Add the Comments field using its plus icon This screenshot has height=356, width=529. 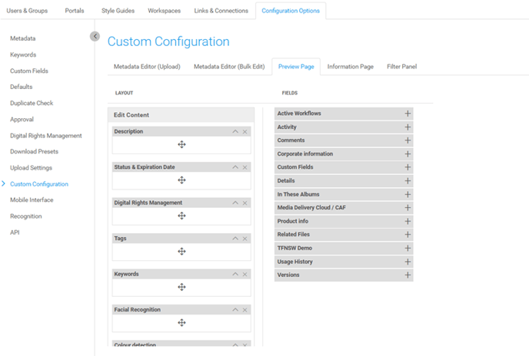tap(408, 140)
